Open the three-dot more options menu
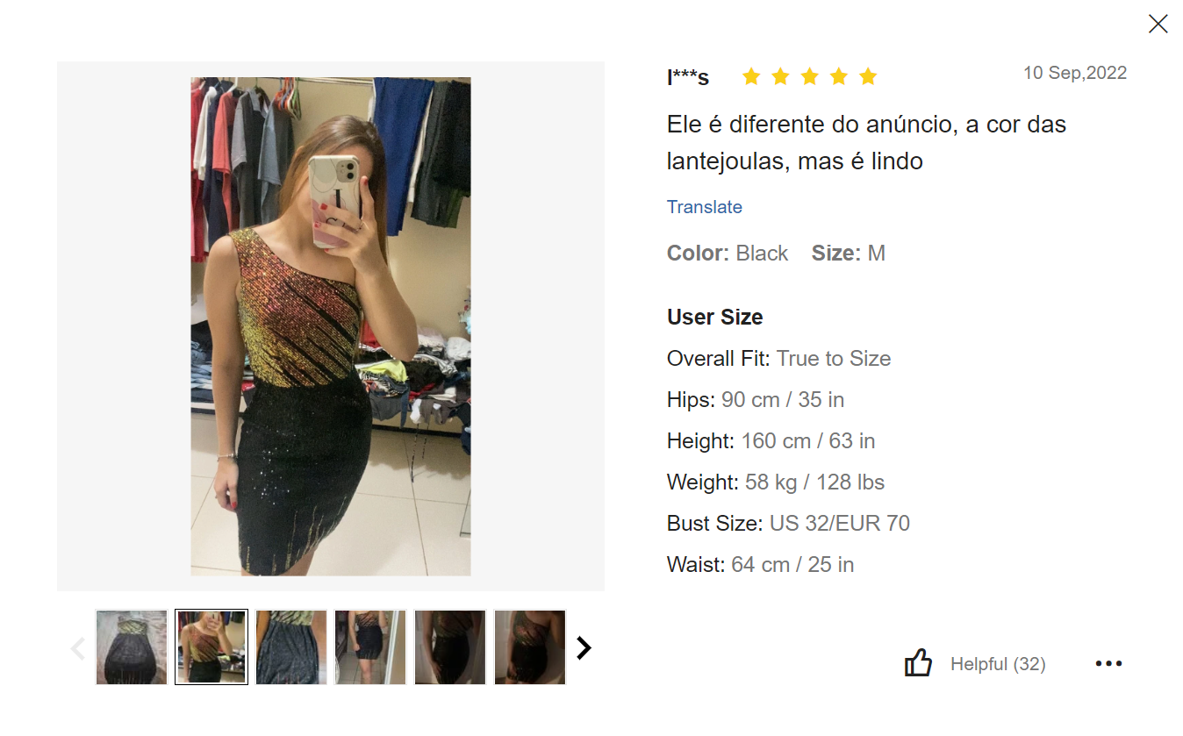Image resolution: width=1183 pixels, height=736 pixels. pyautogui.click(x=1108, y=663)
